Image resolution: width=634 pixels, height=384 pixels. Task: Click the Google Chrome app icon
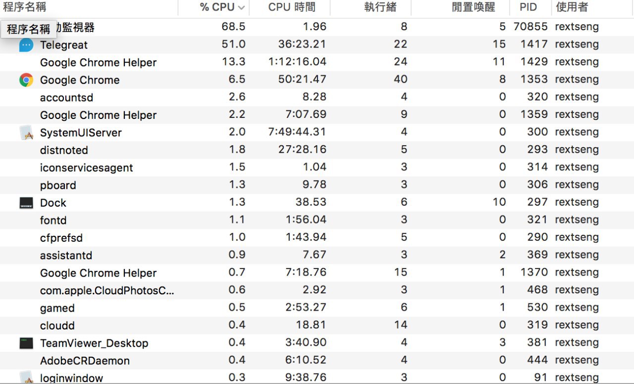(x=26, y=80)
